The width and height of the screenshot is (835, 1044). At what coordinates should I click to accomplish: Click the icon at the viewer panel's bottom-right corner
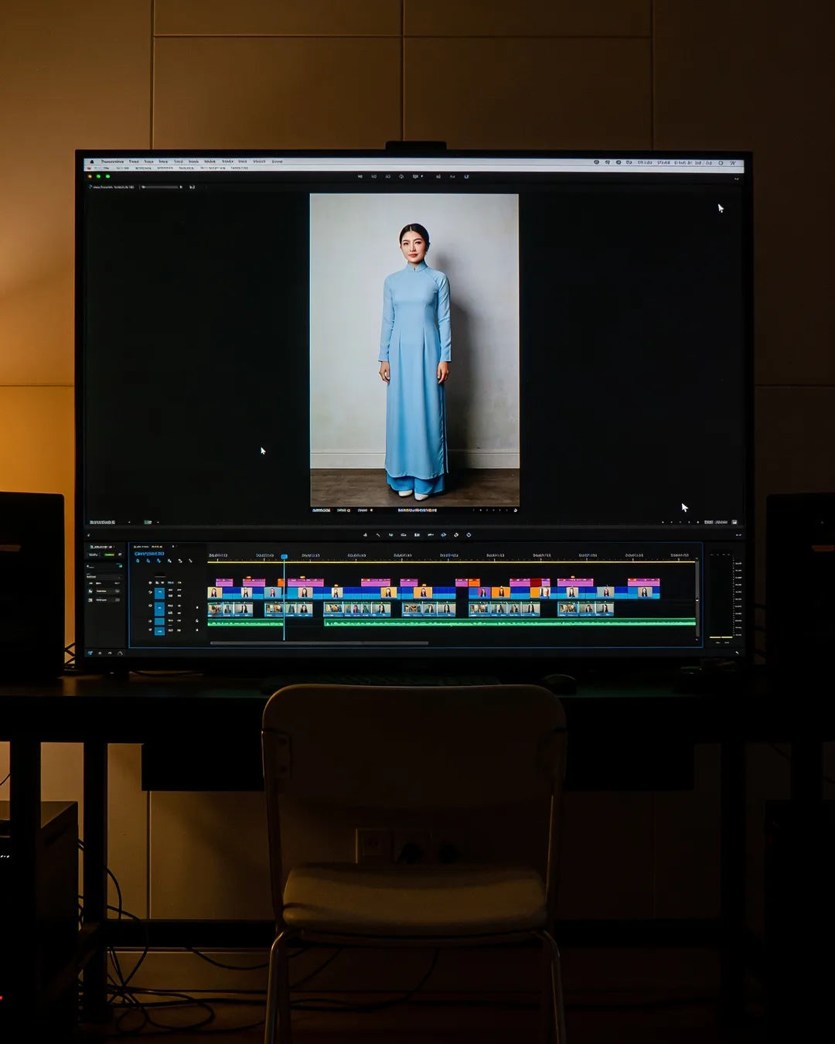734,522
